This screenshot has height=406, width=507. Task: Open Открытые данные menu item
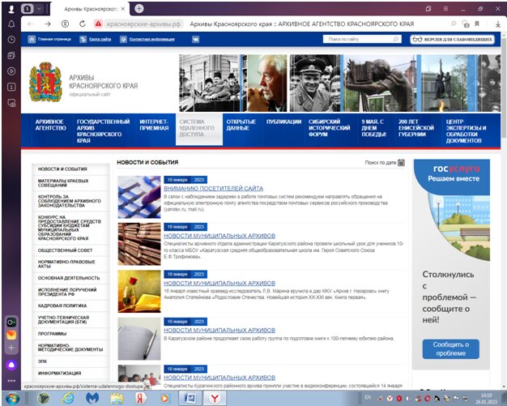coord(241,125)
